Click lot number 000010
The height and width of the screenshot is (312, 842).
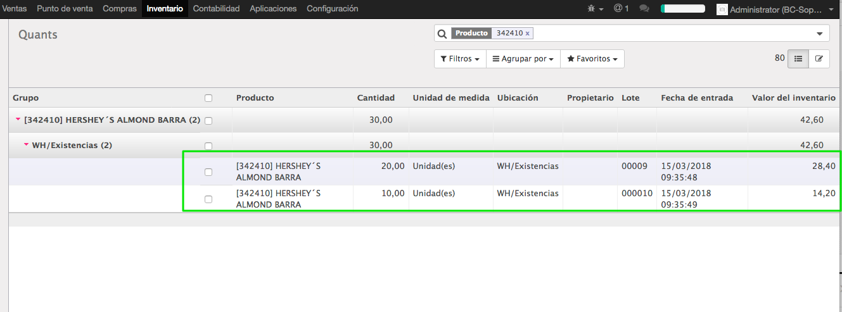(637, 194)
